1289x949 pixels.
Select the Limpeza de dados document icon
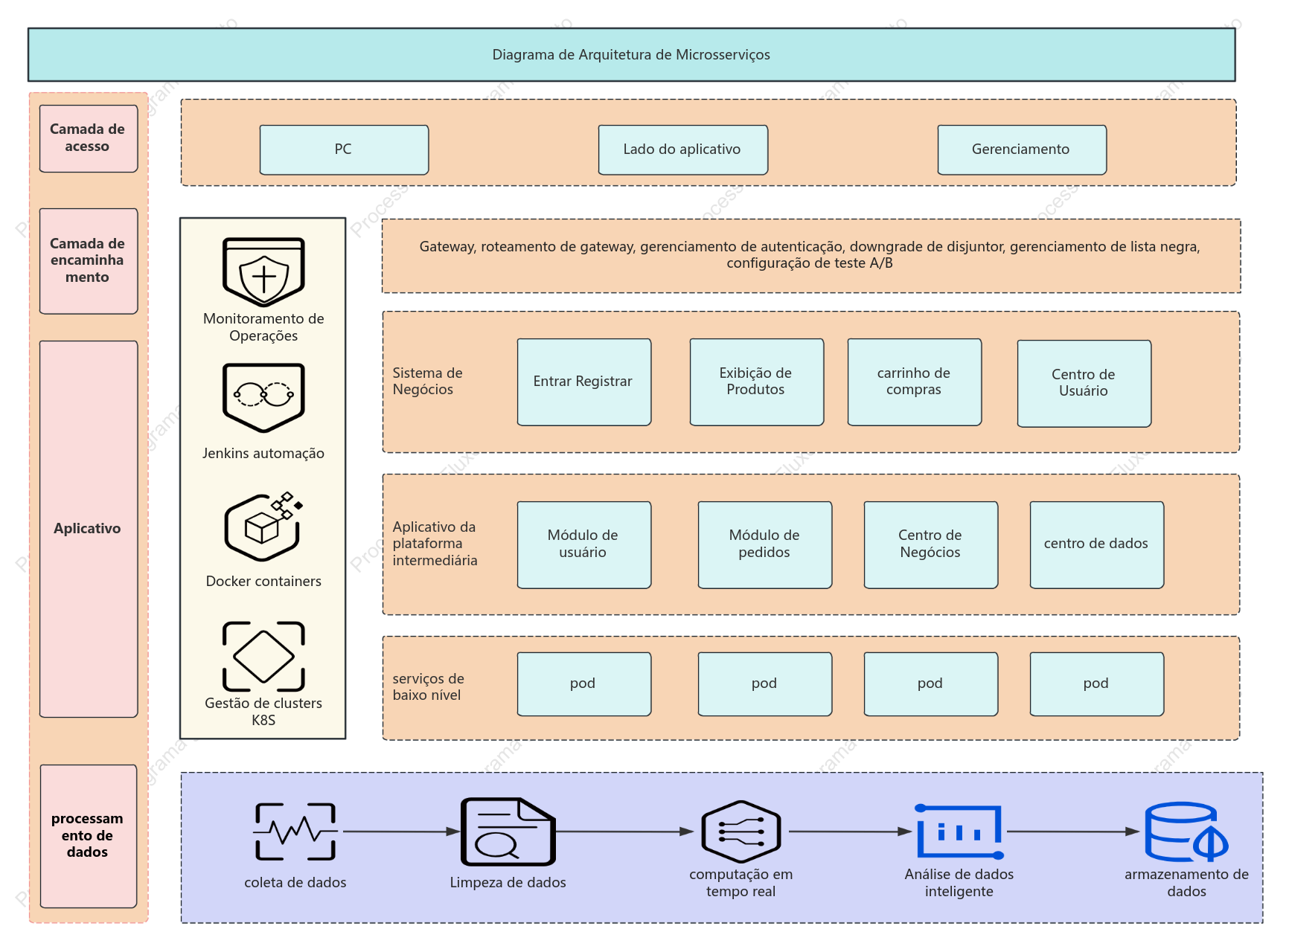(x=508, y=831)
